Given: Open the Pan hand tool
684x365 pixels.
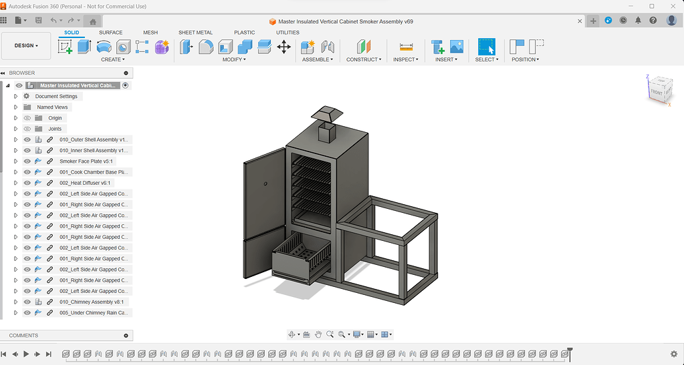Looking at the screenshot, I should (318, 334).
